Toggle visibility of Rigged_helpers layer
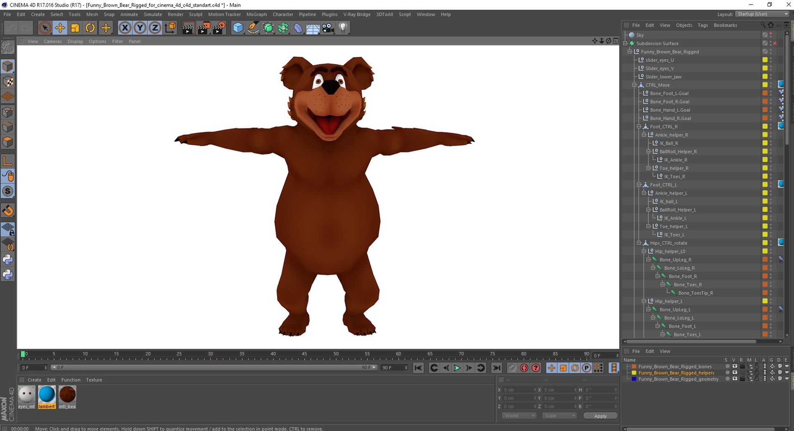This screenshot has height=431, width=794. click(x=735, y=372)
